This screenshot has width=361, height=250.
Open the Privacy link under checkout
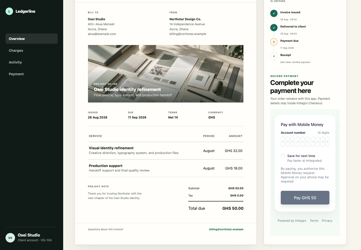pyautogui.click(x=327, y=221)
